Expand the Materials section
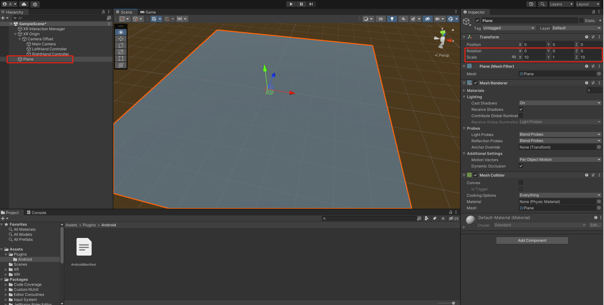Image resolution: width=604 pixels, height=305 pixels. pyautogui.click(x=464, y=91)
